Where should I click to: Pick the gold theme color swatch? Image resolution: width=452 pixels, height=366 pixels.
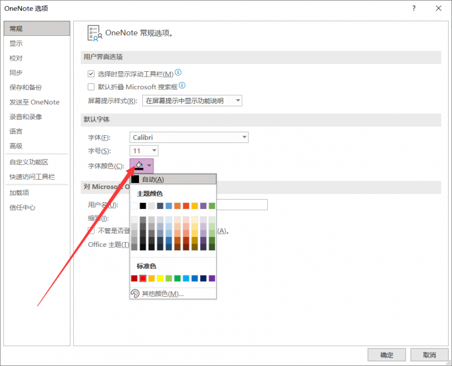coord(195,206)
